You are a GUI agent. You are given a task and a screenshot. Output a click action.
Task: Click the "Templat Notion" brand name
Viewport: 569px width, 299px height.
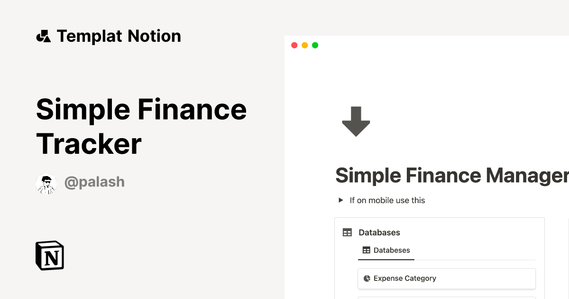(x=119, y=36)
